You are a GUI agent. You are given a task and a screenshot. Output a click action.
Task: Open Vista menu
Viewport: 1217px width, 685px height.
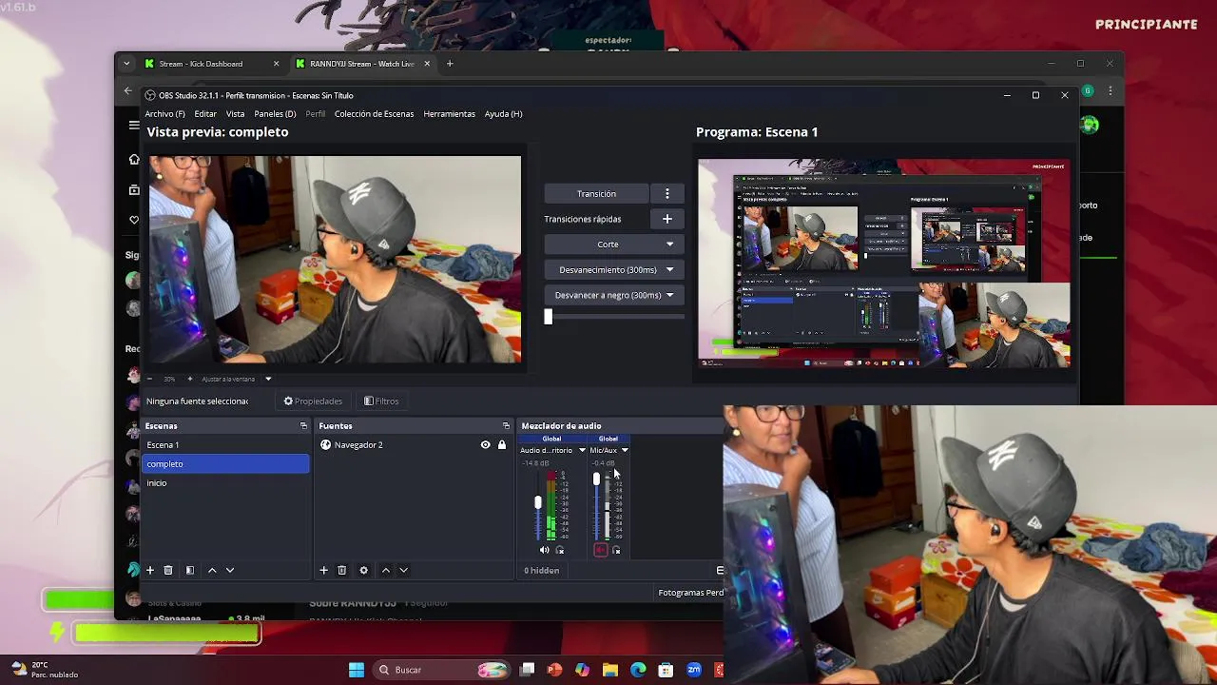coord(235,113)
